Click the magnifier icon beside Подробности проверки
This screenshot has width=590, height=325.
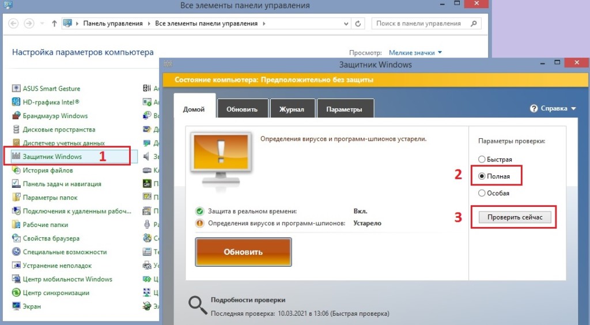click(x=198, y=305)
